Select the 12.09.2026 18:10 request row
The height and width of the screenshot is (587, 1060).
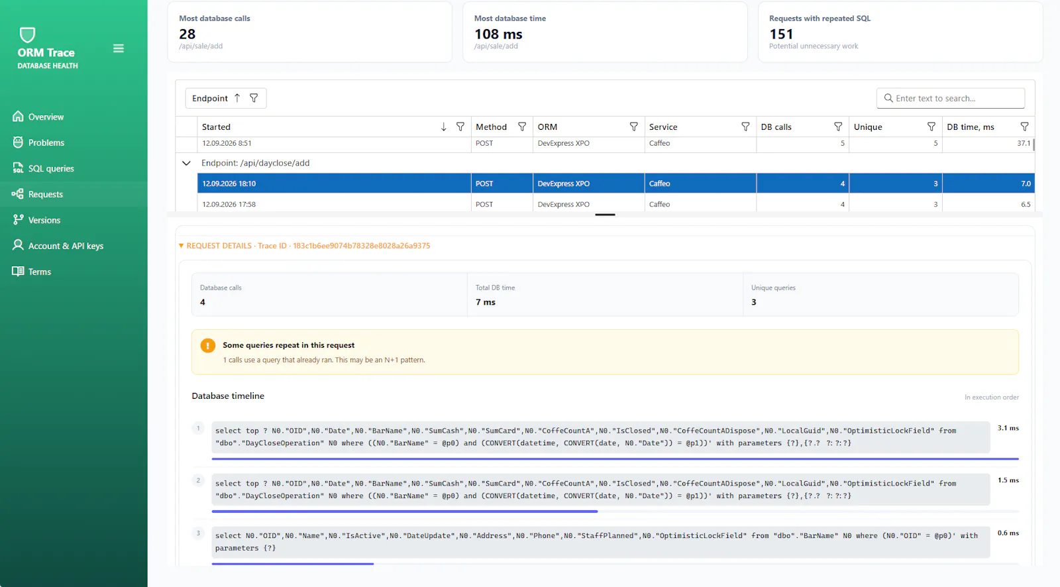click(x=615, y=184)
